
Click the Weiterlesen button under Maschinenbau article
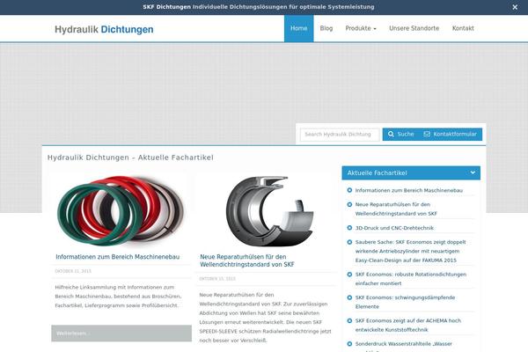point(121,334)
